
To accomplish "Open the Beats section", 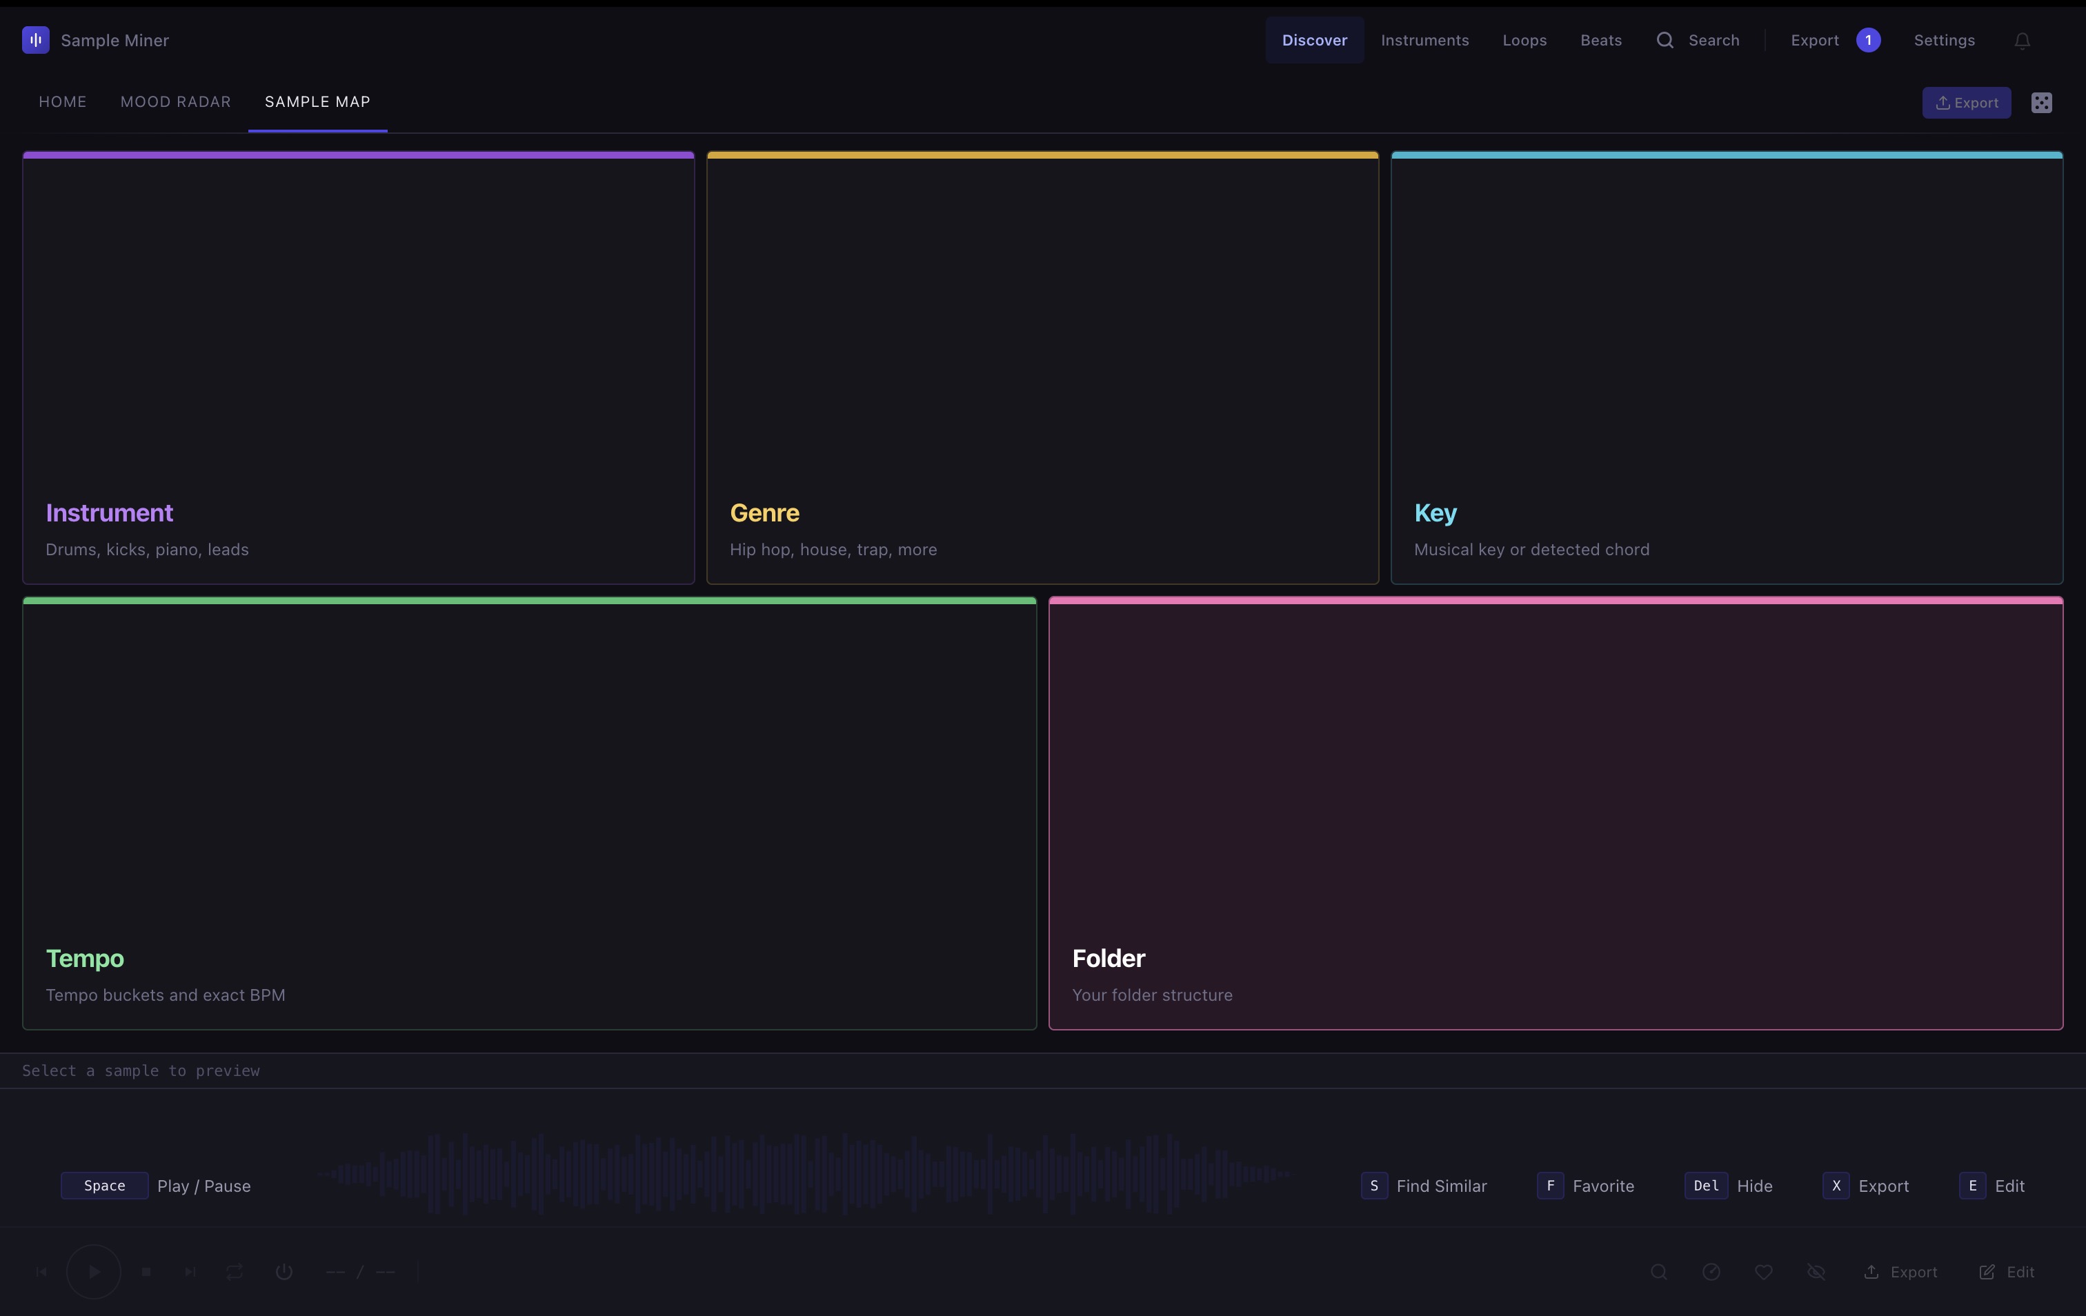I will (x=1600, y=40).
